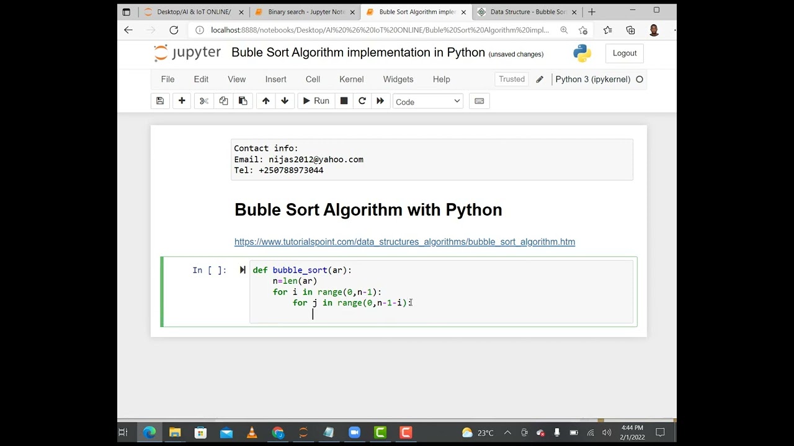The image size is (794, 446).
Task: Show hidden system tray icons chevron
Action: [507, 432]
